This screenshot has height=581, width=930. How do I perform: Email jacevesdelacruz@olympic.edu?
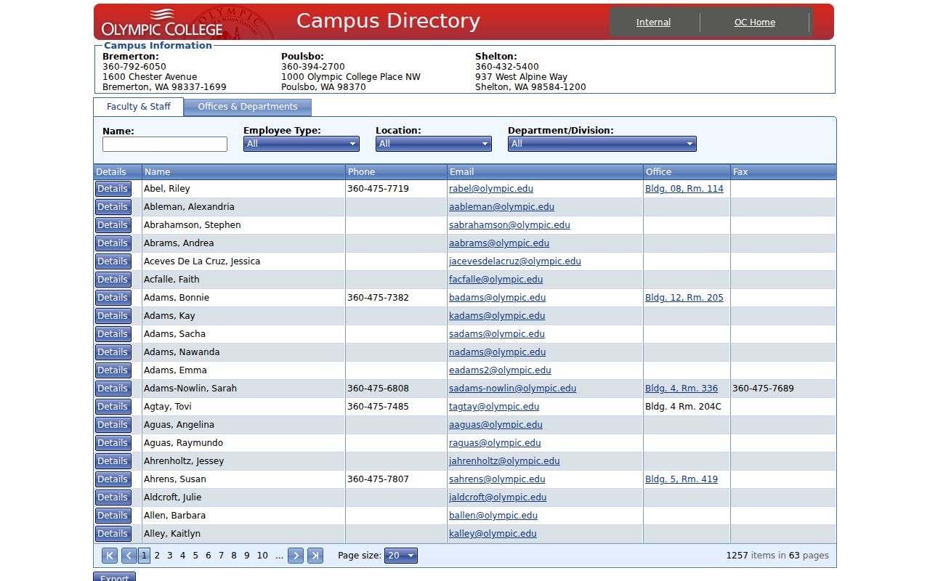click(515, 261)
